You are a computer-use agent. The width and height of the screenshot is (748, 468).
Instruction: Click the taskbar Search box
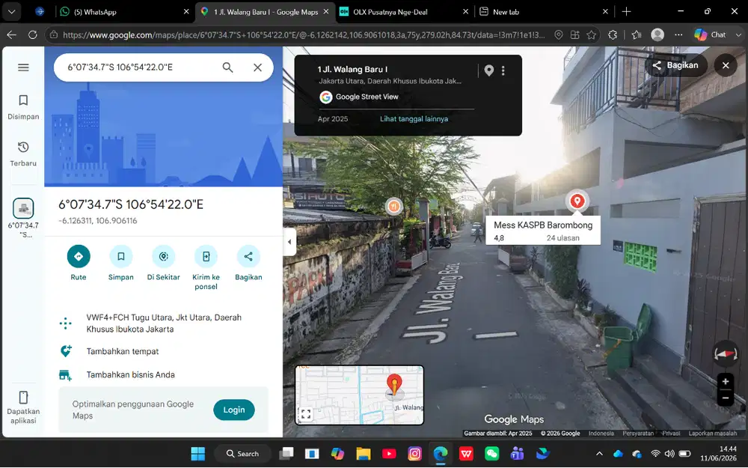click(243, 454)
